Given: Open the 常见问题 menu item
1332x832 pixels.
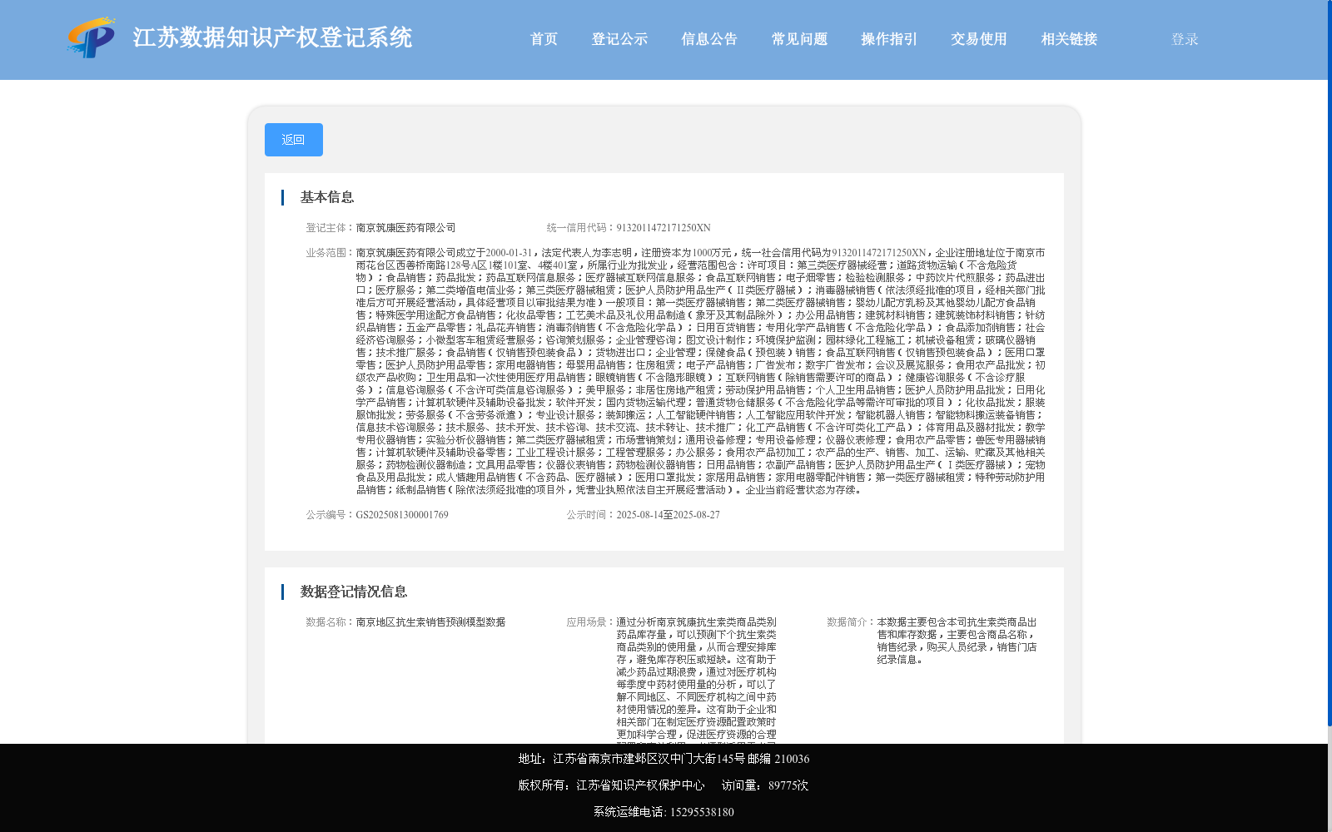Looking at the screenshot, I should click(x=799, y=39).
